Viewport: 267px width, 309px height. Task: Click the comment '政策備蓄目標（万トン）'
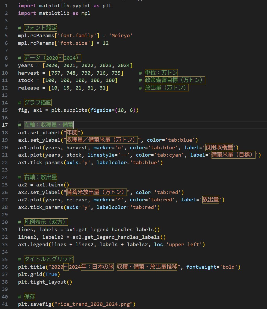pos(175,80)
